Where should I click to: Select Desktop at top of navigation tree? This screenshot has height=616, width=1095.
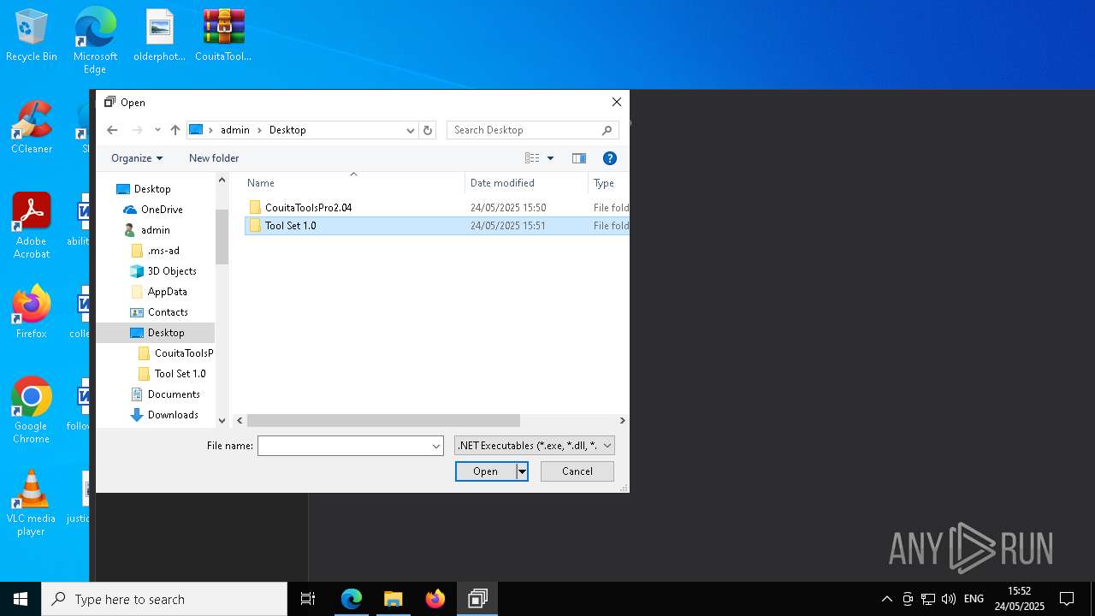(152, 189)
